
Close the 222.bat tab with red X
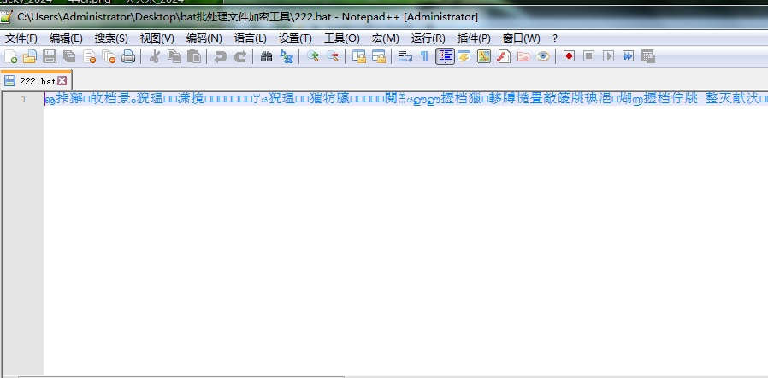coord(62,80)
